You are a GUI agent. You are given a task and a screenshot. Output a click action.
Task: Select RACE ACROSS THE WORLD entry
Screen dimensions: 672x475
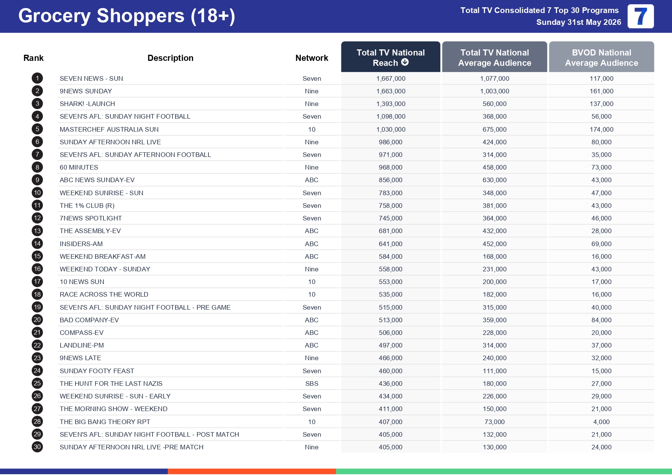104,294
